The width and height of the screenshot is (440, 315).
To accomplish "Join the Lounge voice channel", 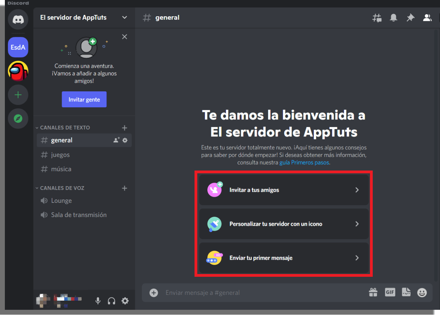I will point(84,201).
